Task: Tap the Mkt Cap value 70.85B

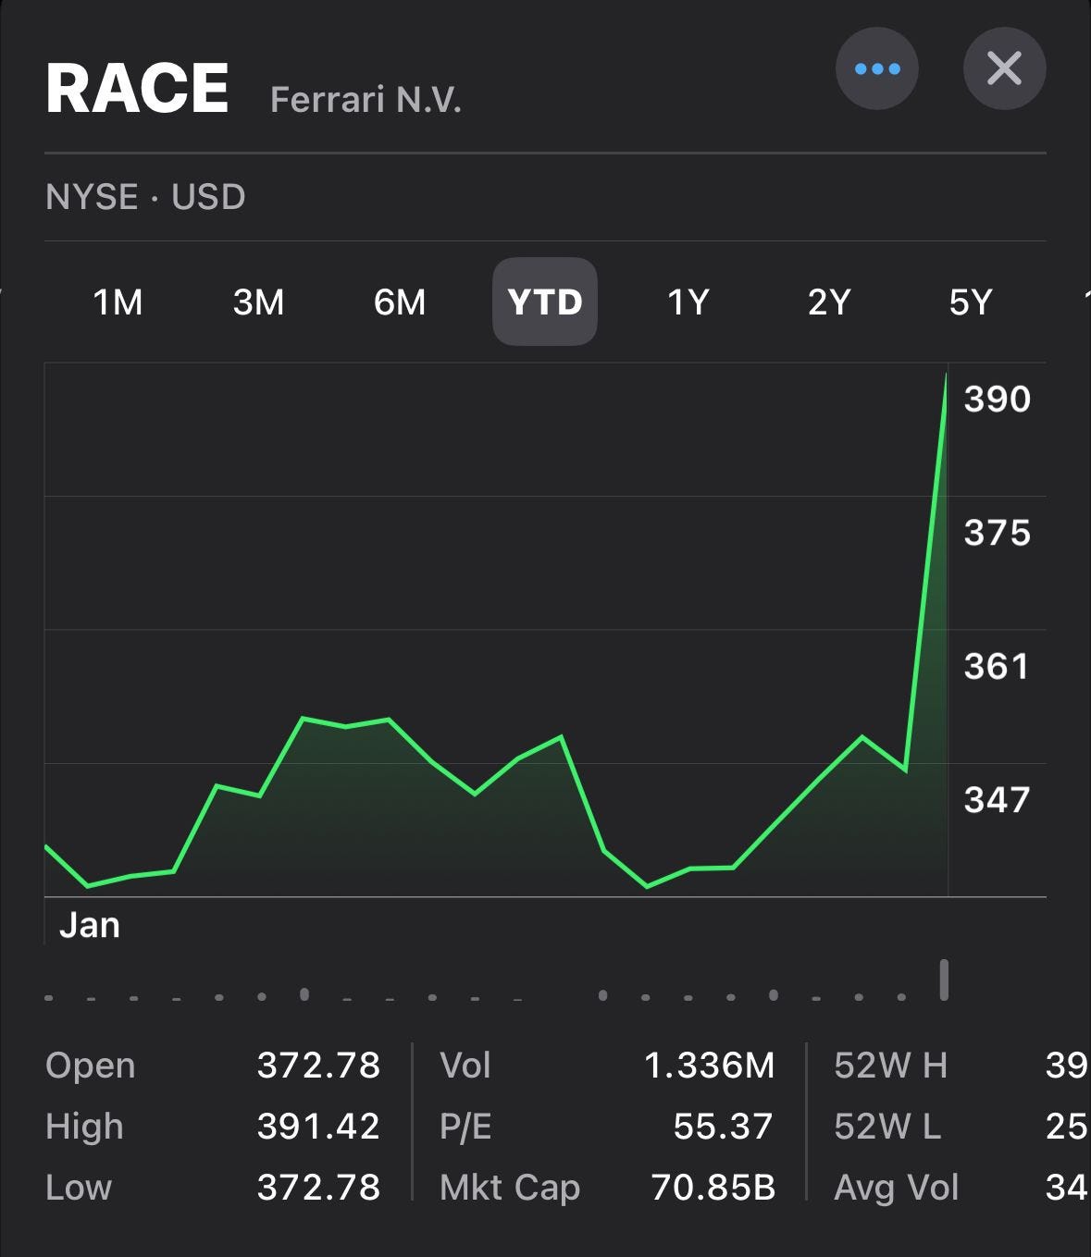Action: [x=713, y=1188]
